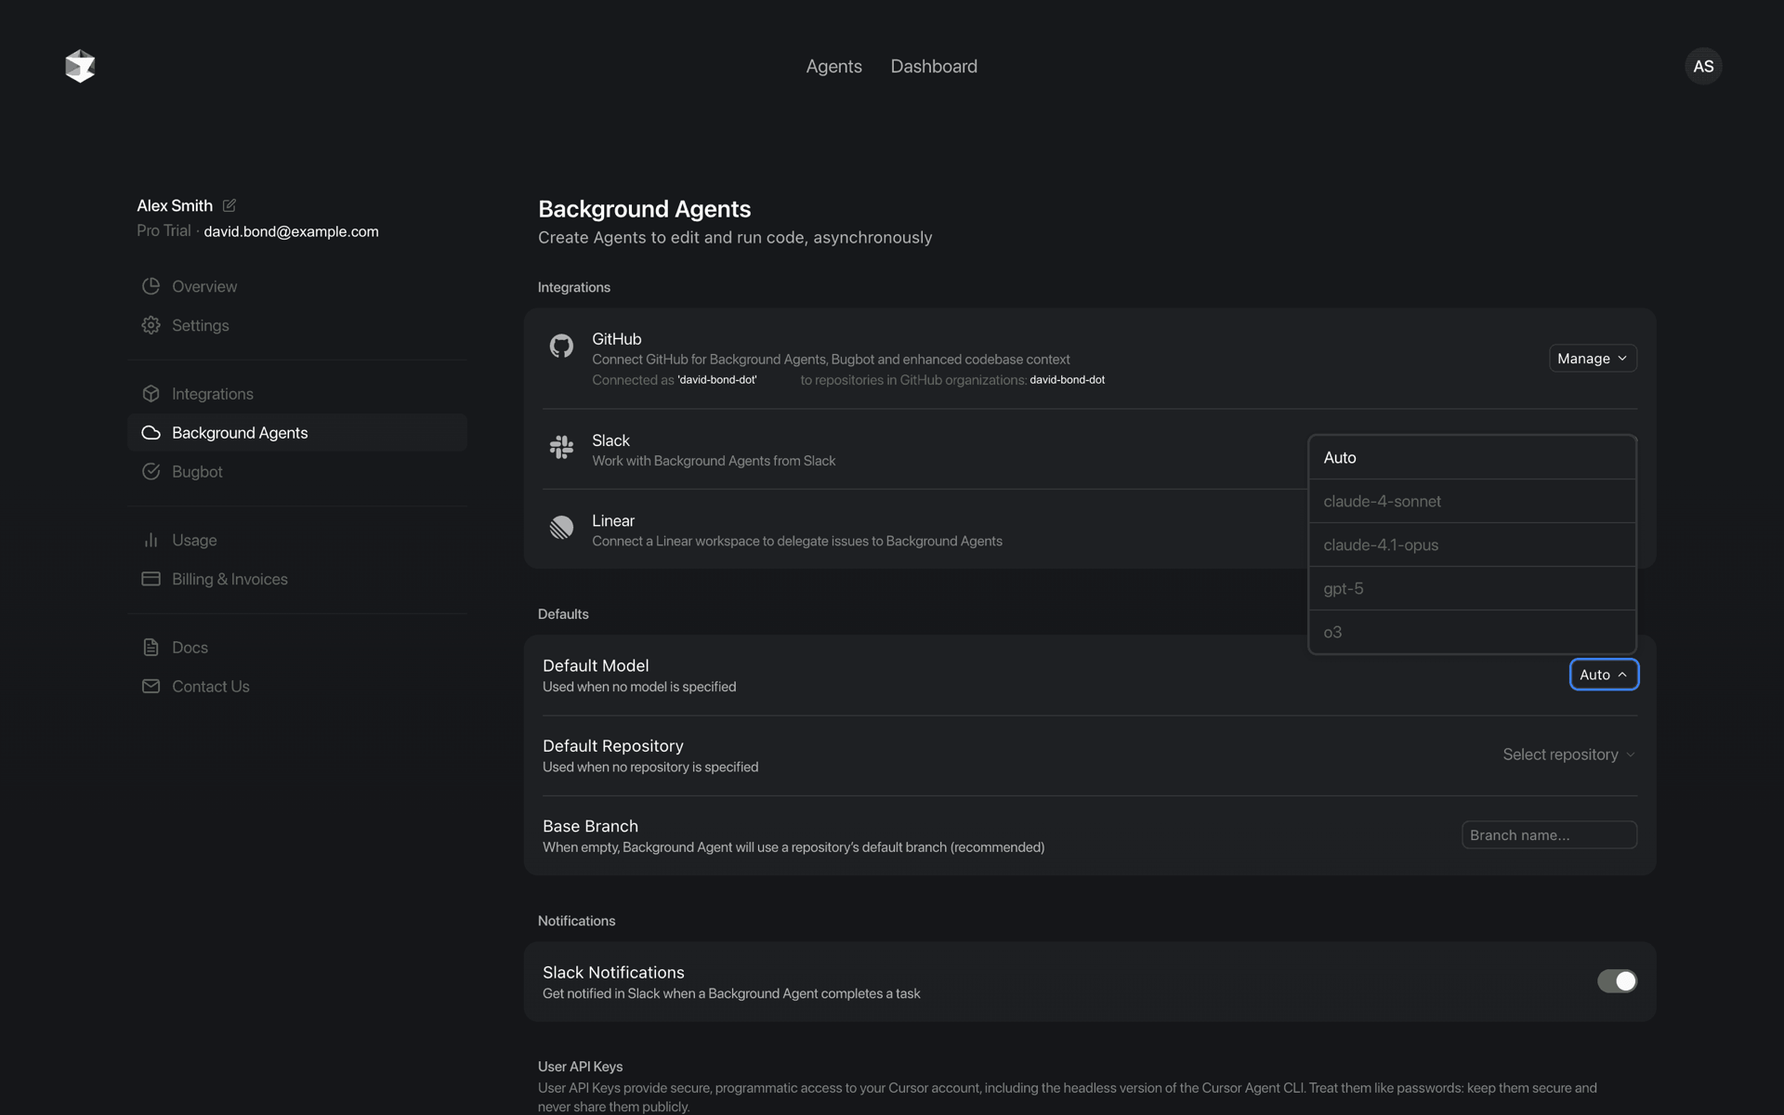The image size is (1784, 1115).
Task: Click the Default Repository label
Action: pos(613,746)
